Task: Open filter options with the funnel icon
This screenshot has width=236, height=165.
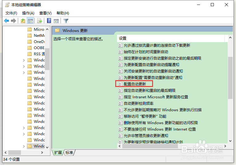Action: tap(66, 21)
